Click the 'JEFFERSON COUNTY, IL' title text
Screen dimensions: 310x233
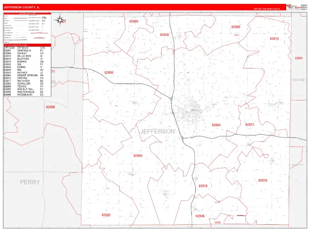[x=21, y=7]
